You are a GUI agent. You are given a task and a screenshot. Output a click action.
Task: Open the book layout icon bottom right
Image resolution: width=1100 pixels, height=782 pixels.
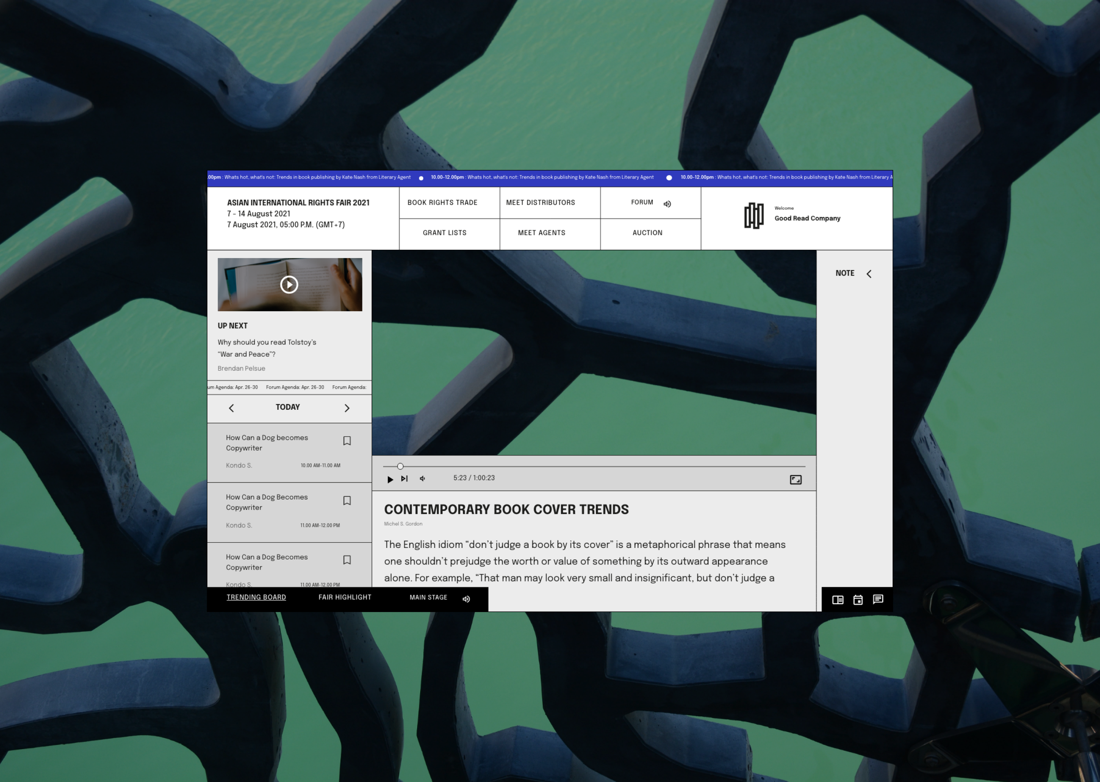tap(838, 600)
